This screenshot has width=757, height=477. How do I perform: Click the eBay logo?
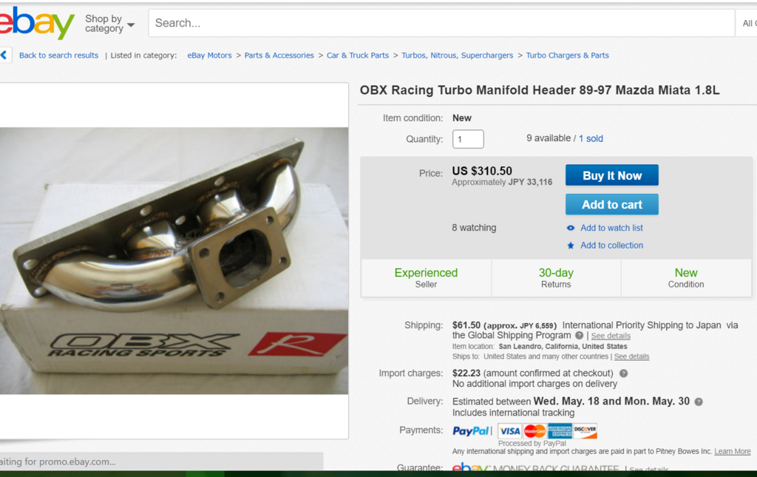point(37,23)
